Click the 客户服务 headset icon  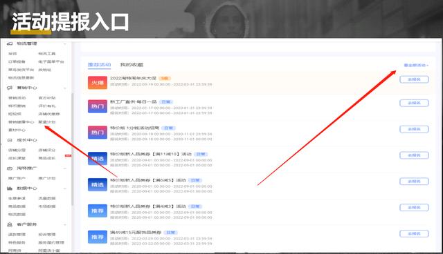[10, 224]
